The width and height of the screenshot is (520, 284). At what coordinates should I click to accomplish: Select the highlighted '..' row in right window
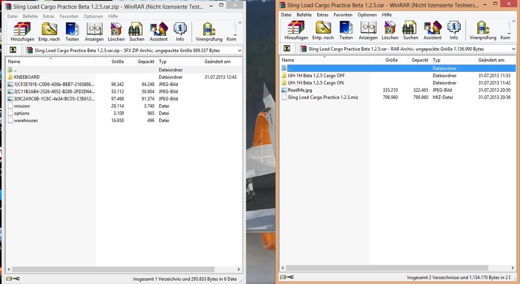[x=398, y=68]
